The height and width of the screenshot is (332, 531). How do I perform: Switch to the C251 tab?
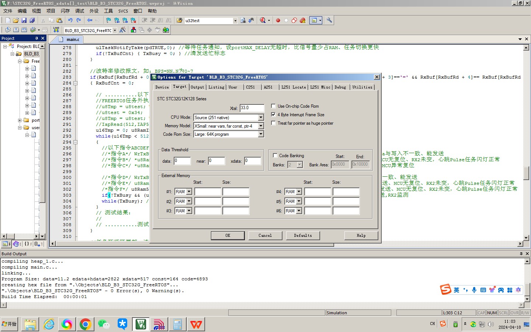tap(250, 87)
